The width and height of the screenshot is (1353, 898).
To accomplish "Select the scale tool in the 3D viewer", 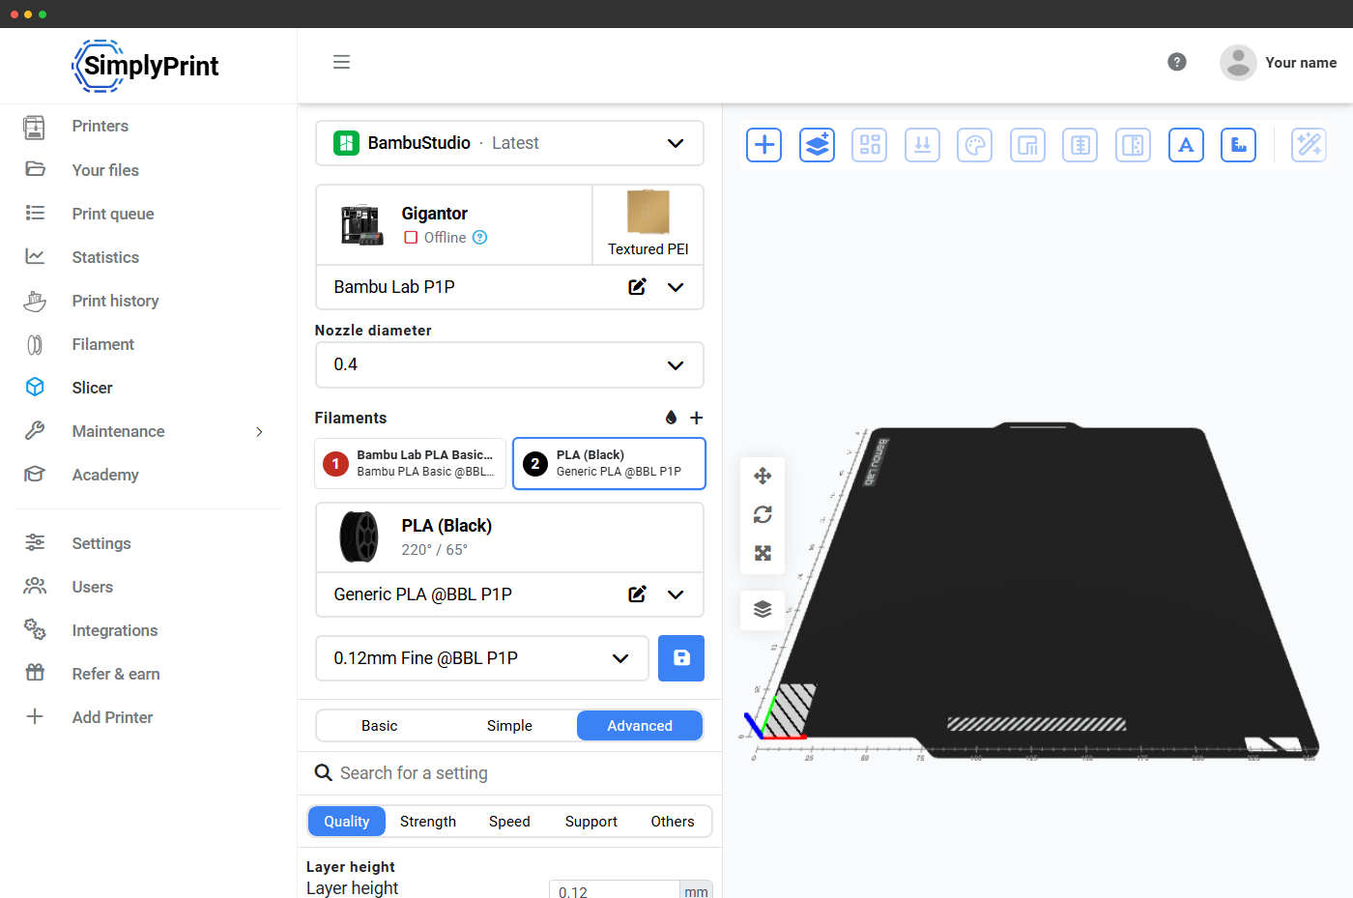I will point(763,553).
